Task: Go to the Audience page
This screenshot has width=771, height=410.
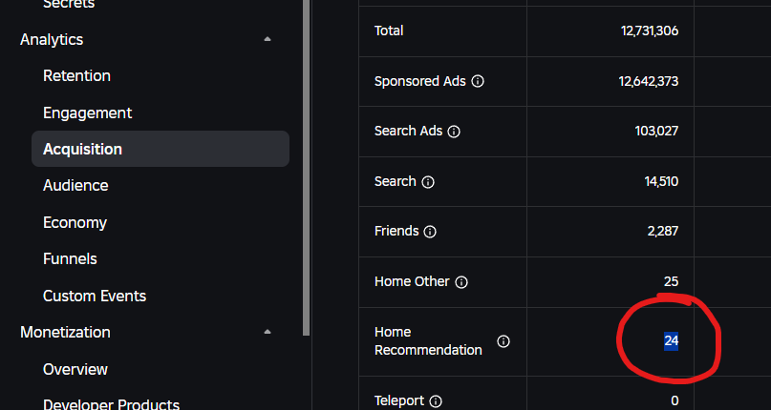Action: (75, 185)
